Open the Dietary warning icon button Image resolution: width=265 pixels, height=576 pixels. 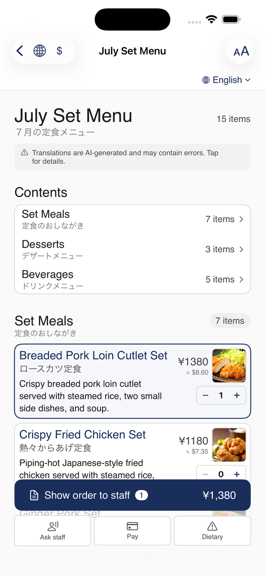tap(212, 526)
